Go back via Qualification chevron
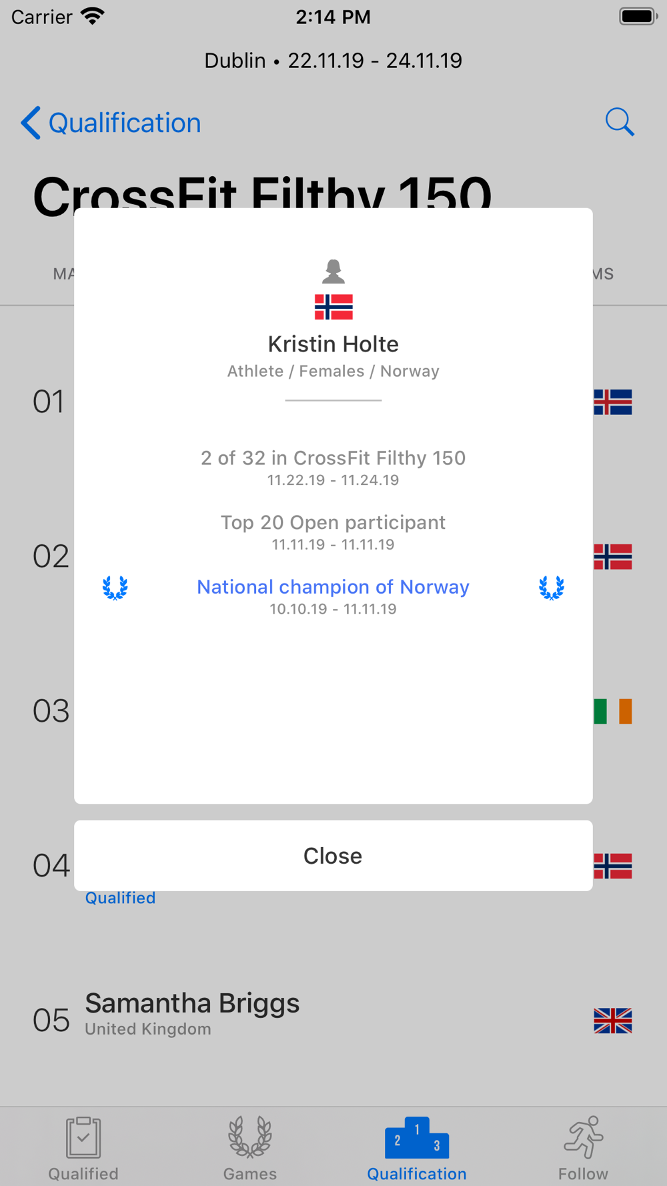The width and height of the screenshot is (667, 1186). pos(111,123)
